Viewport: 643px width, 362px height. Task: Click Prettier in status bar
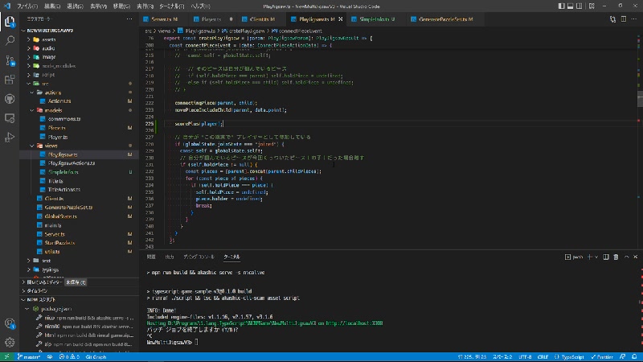[602, 357]
